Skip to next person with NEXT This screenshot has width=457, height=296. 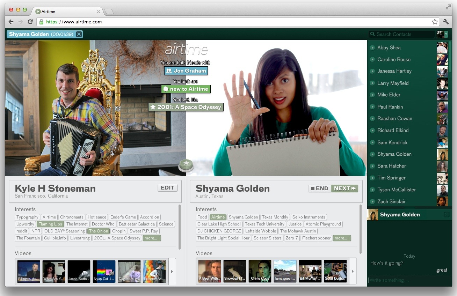pyautogui.click(x=344, y=188)
